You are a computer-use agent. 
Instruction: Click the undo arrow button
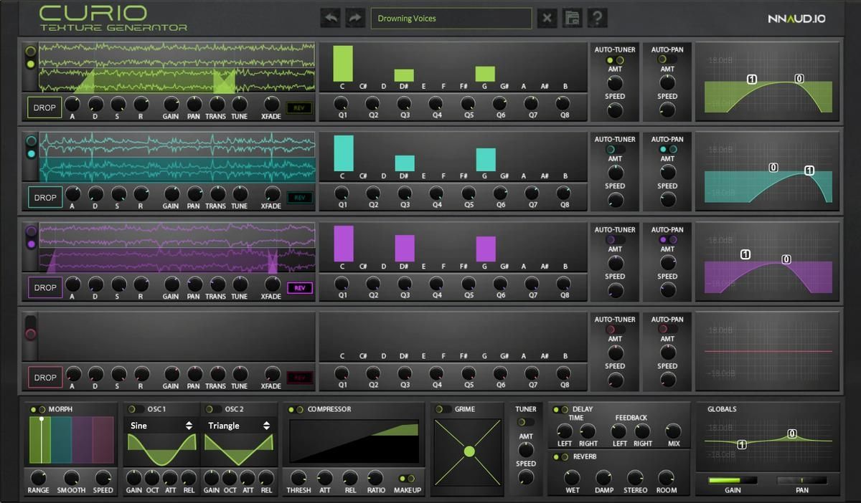click(x=331, y=19)
